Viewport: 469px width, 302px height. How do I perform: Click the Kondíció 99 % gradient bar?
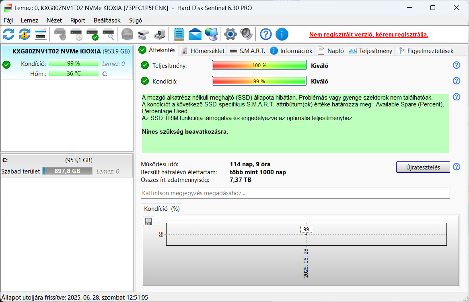pos(259,81)
